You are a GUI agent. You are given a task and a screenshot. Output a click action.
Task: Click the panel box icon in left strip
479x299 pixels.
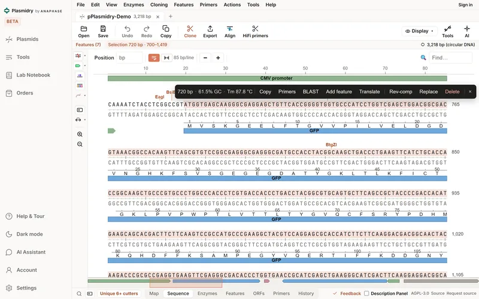coord(80,110)
